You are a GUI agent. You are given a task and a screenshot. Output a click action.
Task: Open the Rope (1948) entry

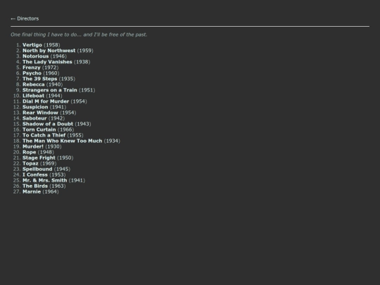point(29,152)
